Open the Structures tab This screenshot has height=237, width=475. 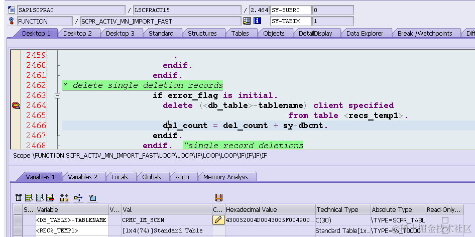[202, 33]
